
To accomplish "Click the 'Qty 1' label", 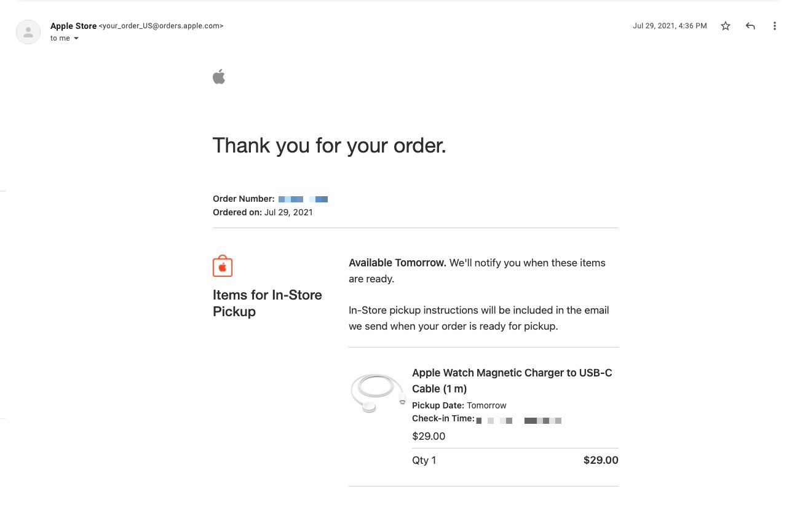I will (424, 460).
